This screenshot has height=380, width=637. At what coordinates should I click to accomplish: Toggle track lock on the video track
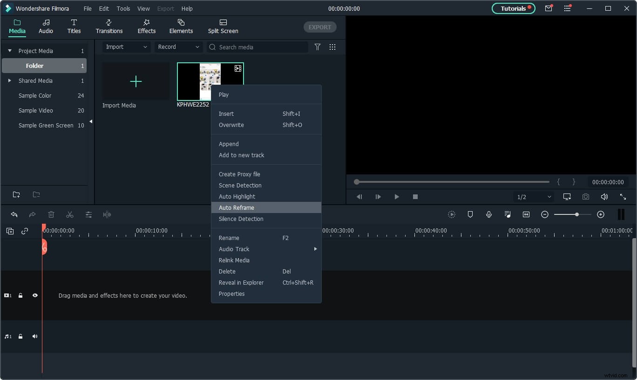(20, 295)
